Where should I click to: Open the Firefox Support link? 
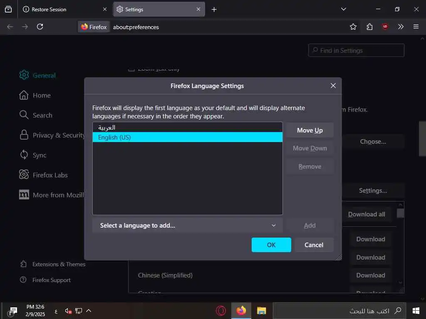click(x=45, y=280)
